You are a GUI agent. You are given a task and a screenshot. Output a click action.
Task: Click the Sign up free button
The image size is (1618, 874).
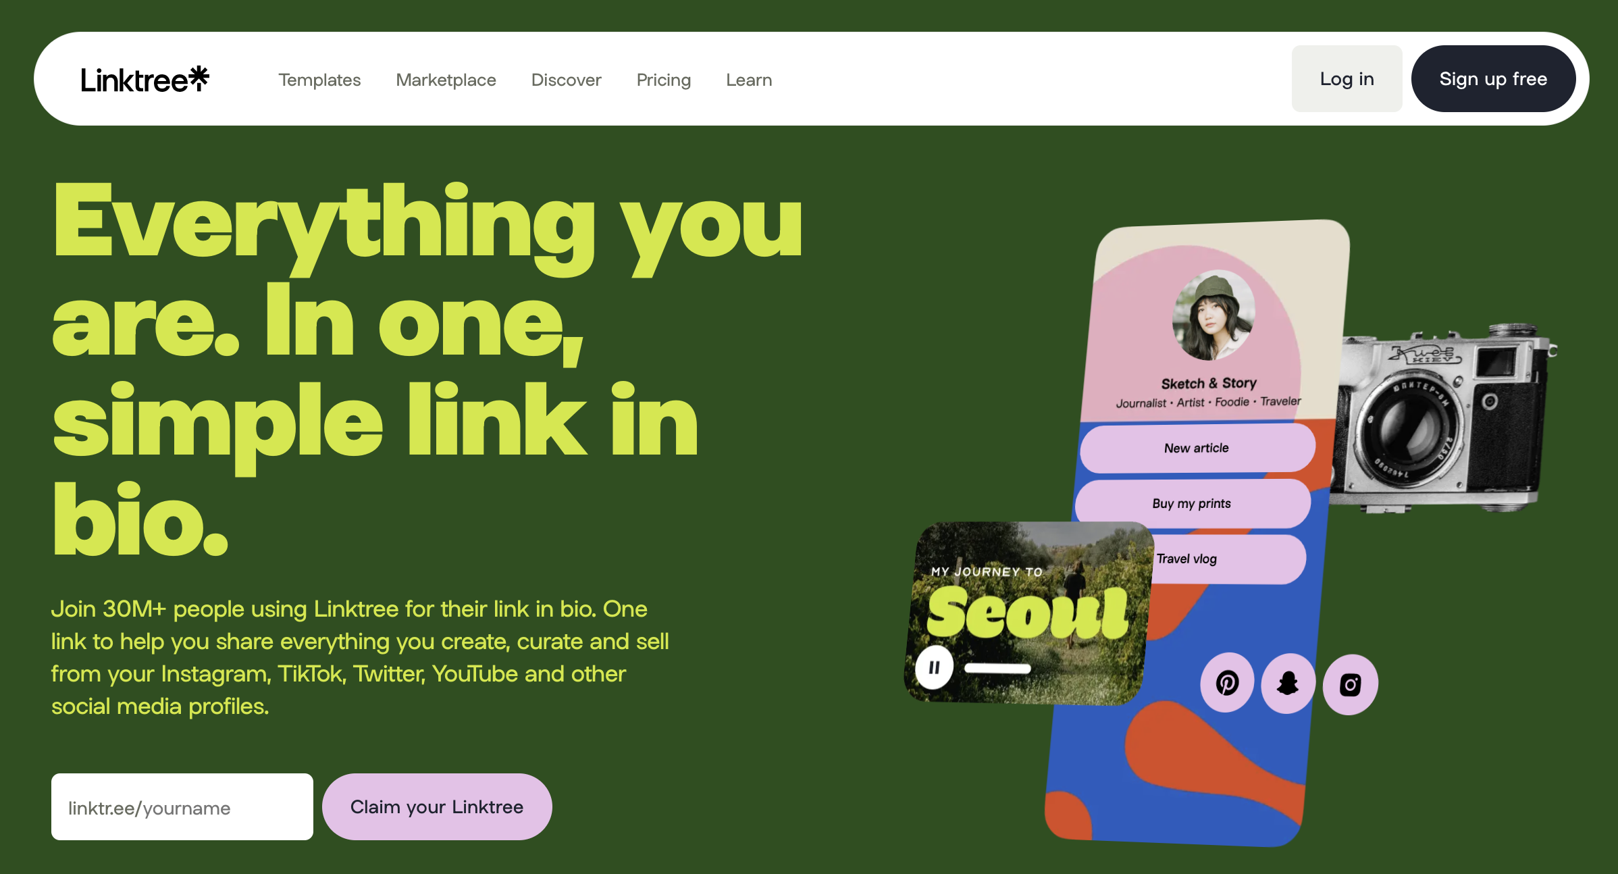tap(1493, 78)
